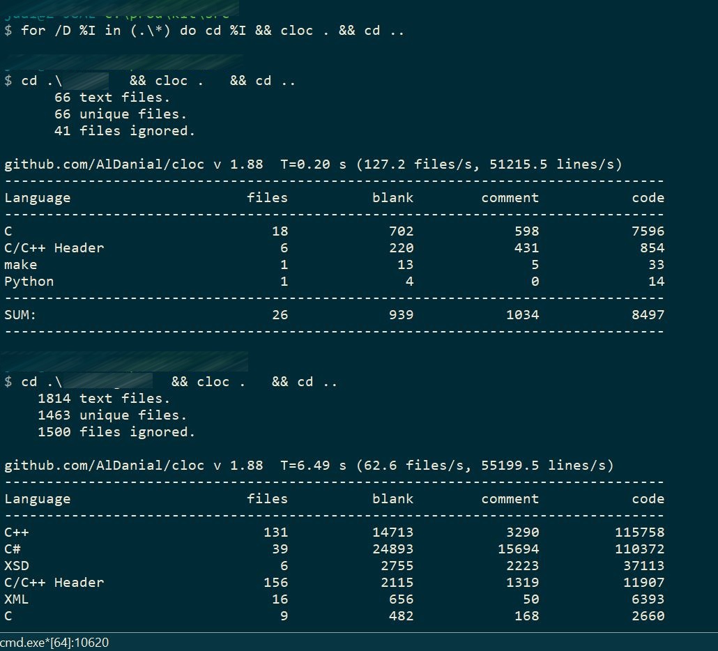Click the code value 854

tap(652, 248)
